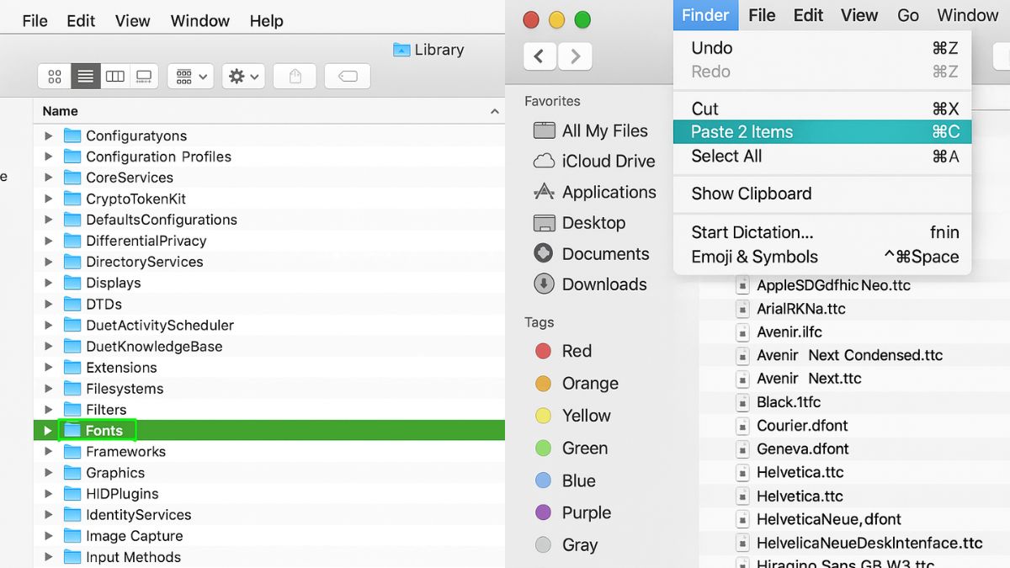
Task: Choose Paste 2 Items
Action: pos(822,132)
